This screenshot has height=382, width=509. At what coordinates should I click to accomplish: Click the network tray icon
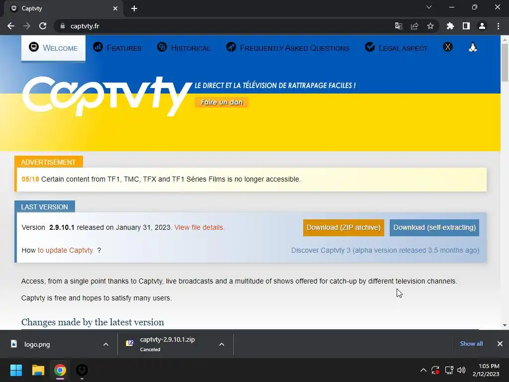click(449, 370)
